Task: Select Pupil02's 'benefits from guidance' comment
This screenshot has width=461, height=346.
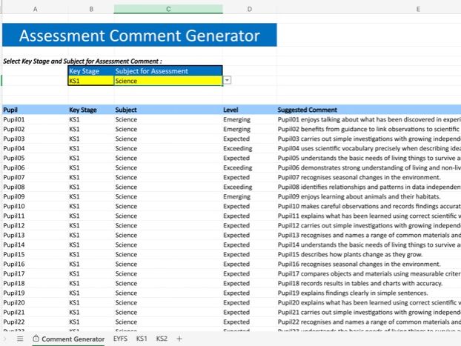Action: click(368, 129)
